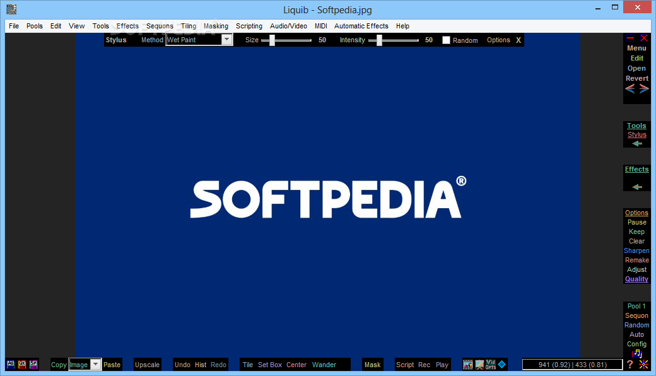The height and width of the screenshot is (376, 656).
Task: Open the MIDI menu
Action: 321,26
